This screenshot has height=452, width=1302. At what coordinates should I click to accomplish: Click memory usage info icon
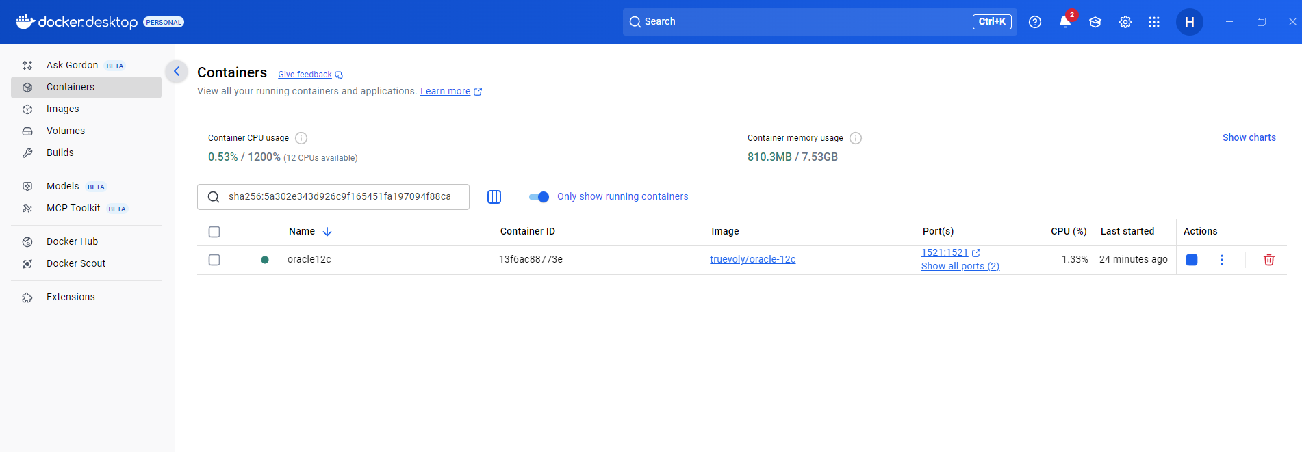click(856, 138)
